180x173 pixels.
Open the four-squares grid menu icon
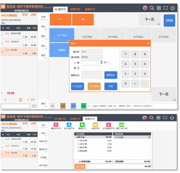(159, 8)
